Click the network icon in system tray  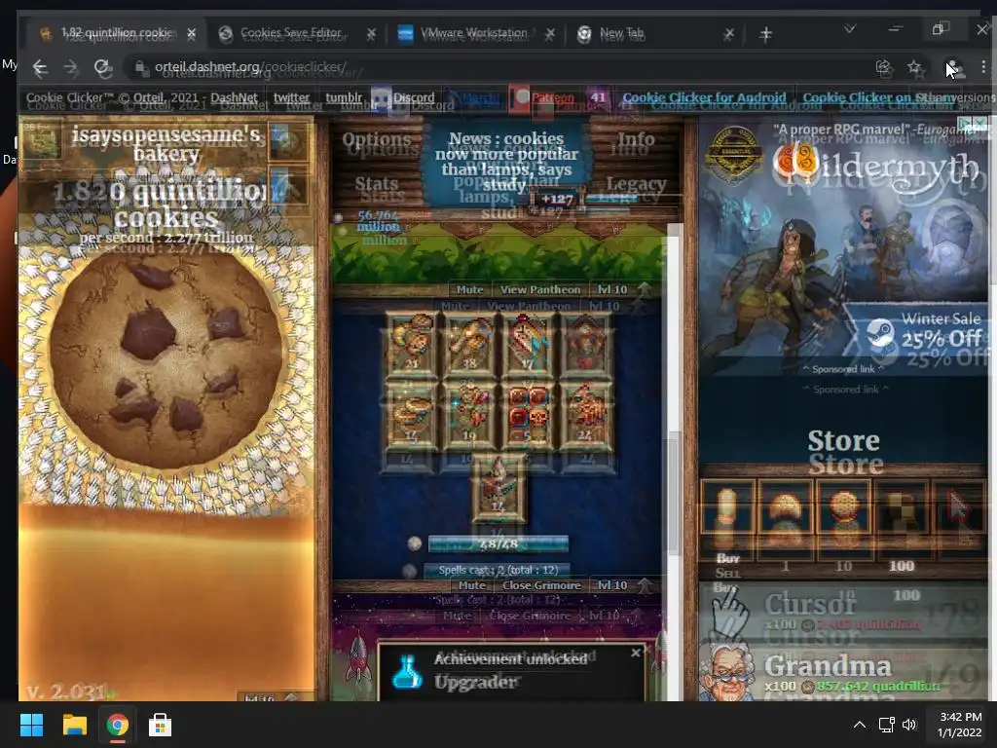click(x=886, y=725)
